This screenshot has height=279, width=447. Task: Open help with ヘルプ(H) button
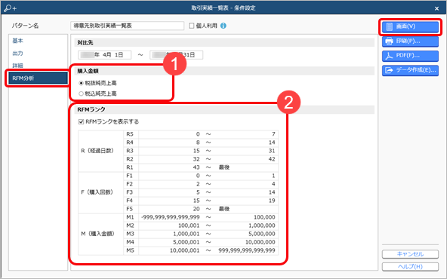[x=410, y=267]
